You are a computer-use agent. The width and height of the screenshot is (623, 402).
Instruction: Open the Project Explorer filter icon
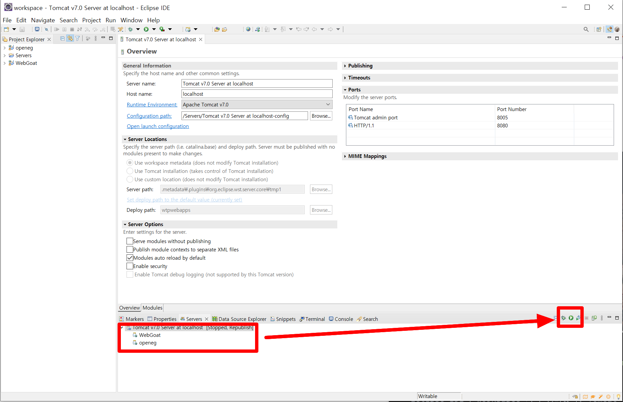point(78,39)
